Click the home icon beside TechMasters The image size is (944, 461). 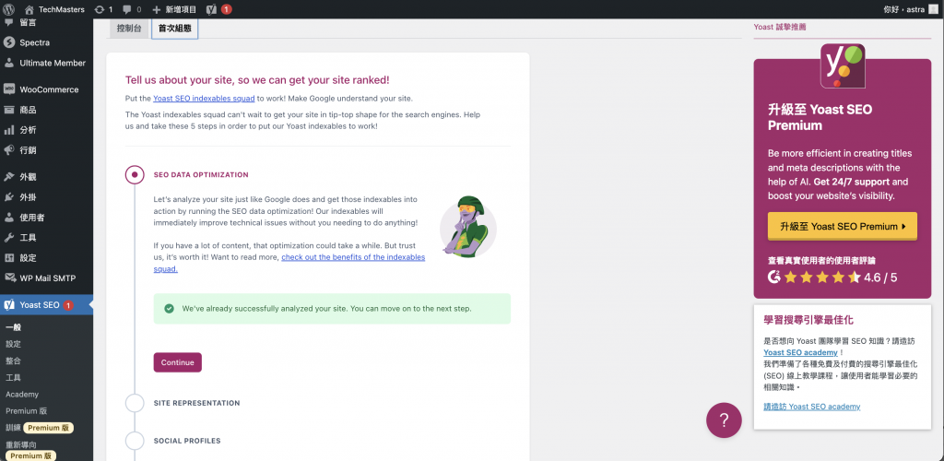coord(29,9)
